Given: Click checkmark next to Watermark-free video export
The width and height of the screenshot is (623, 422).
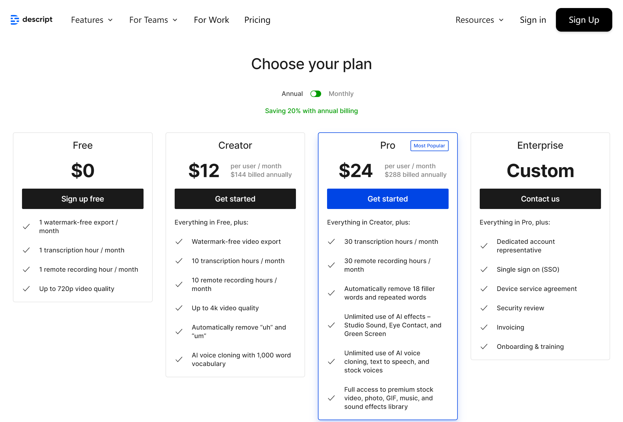Looking at the screenshot, I should [179, 242].
